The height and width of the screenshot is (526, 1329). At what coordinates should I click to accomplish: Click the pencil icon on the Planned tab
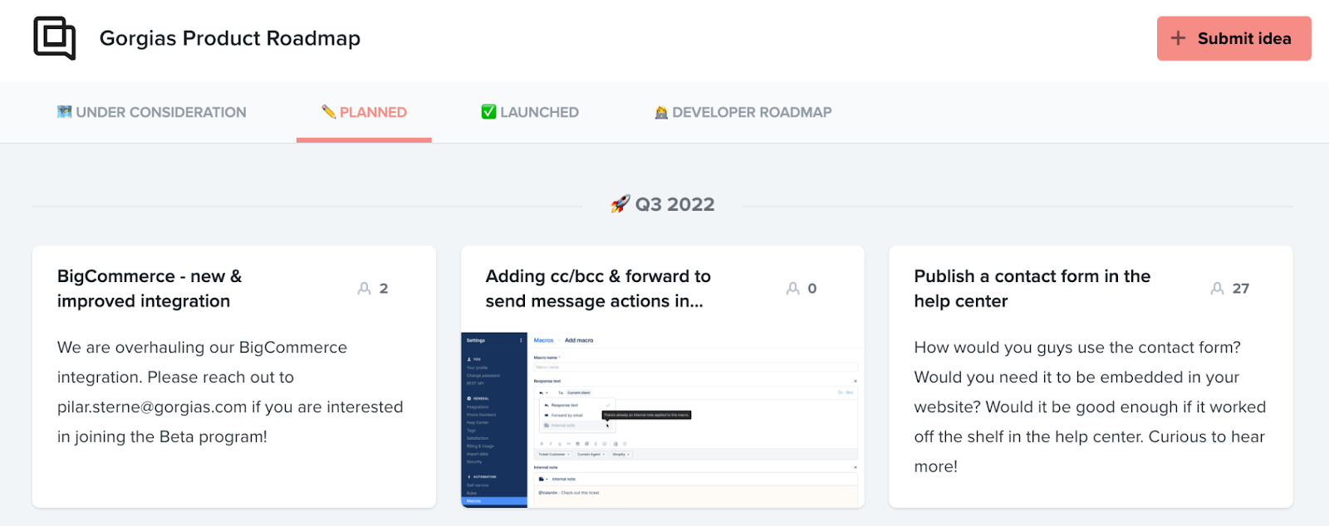[x=329, y=111]
